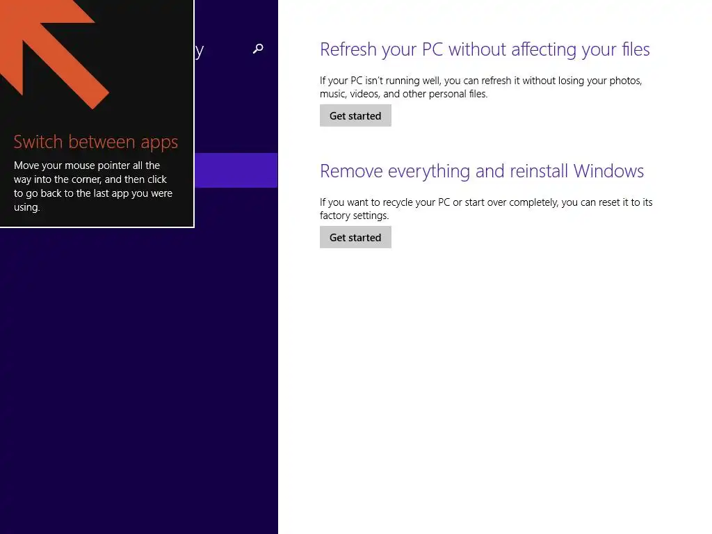This screenshot has height=534, width=712.
Task: Click the text "If you want to recycle your PC"
Action: [x=385, y=202]
